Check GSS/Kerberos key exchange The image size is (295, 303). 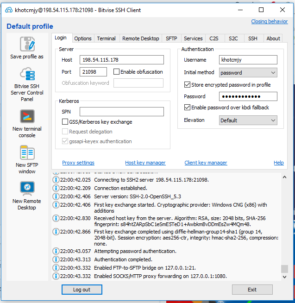tap(65, 122)
